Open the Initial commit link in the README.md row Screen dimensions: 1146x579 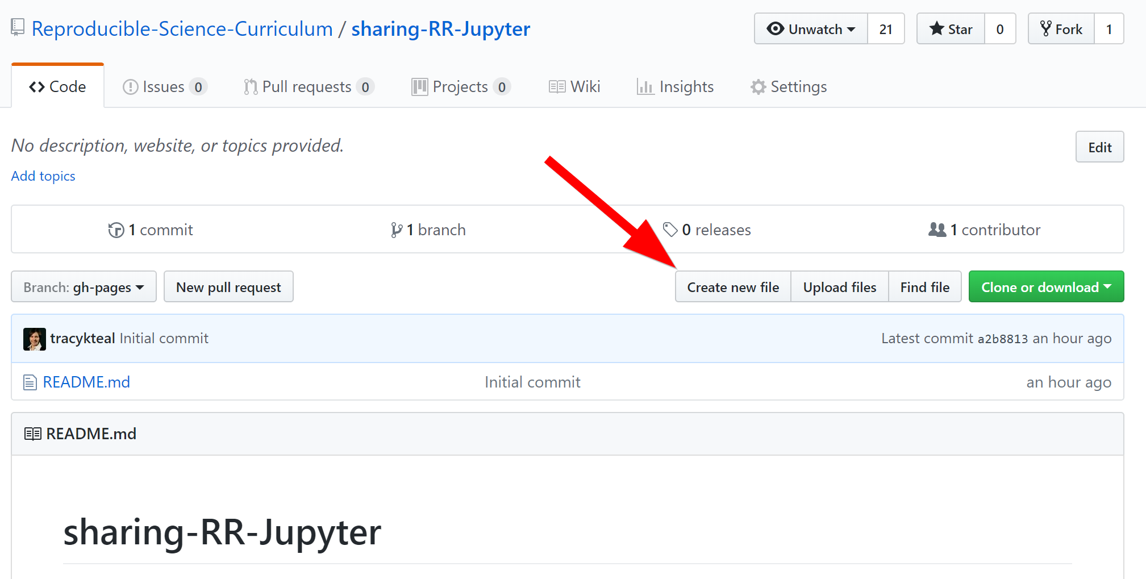pyautogui.click(x=532, y=382)
